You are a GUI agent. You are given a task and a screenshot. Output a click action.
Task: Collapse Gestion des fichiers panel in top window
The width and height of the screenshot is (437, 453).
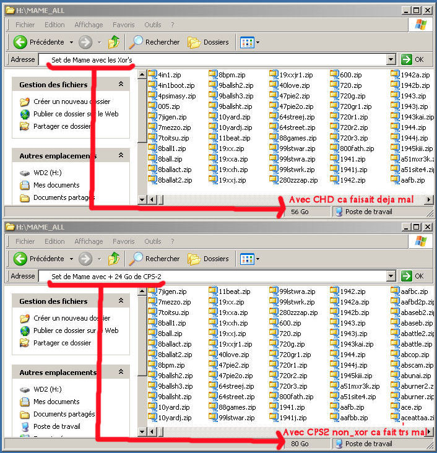pyautogui.click(x=121, y=84)
